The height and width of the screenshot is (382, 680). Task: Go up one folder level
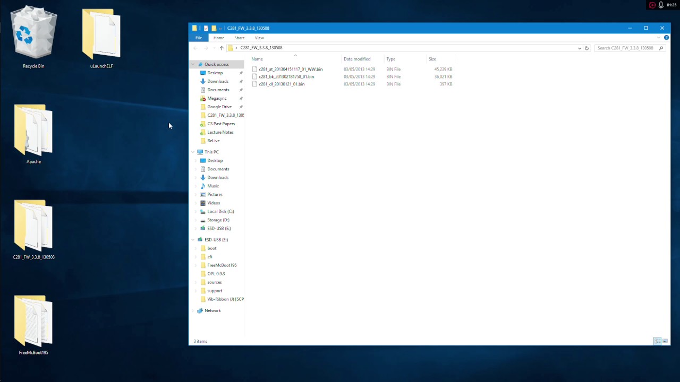(222, 48)
